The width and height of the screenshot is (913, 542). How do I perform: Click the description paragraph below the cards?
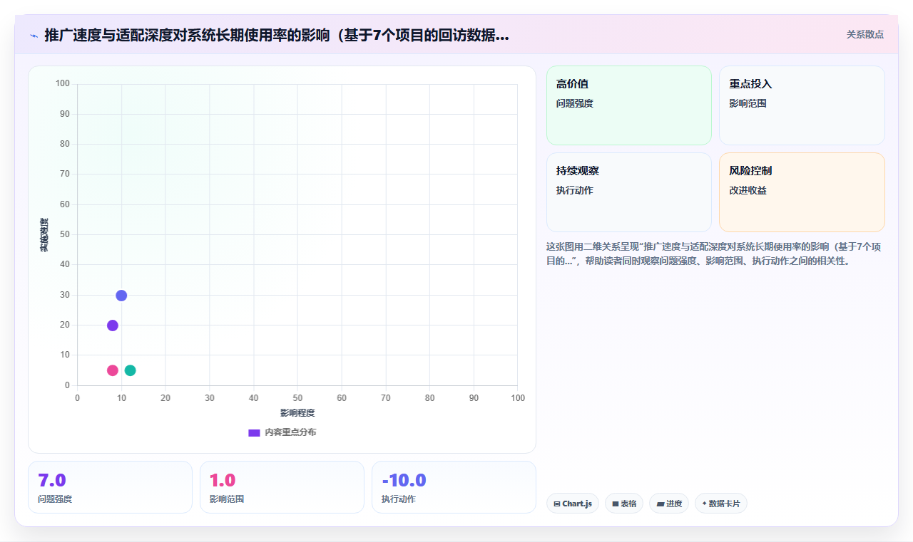coord(715,254)
